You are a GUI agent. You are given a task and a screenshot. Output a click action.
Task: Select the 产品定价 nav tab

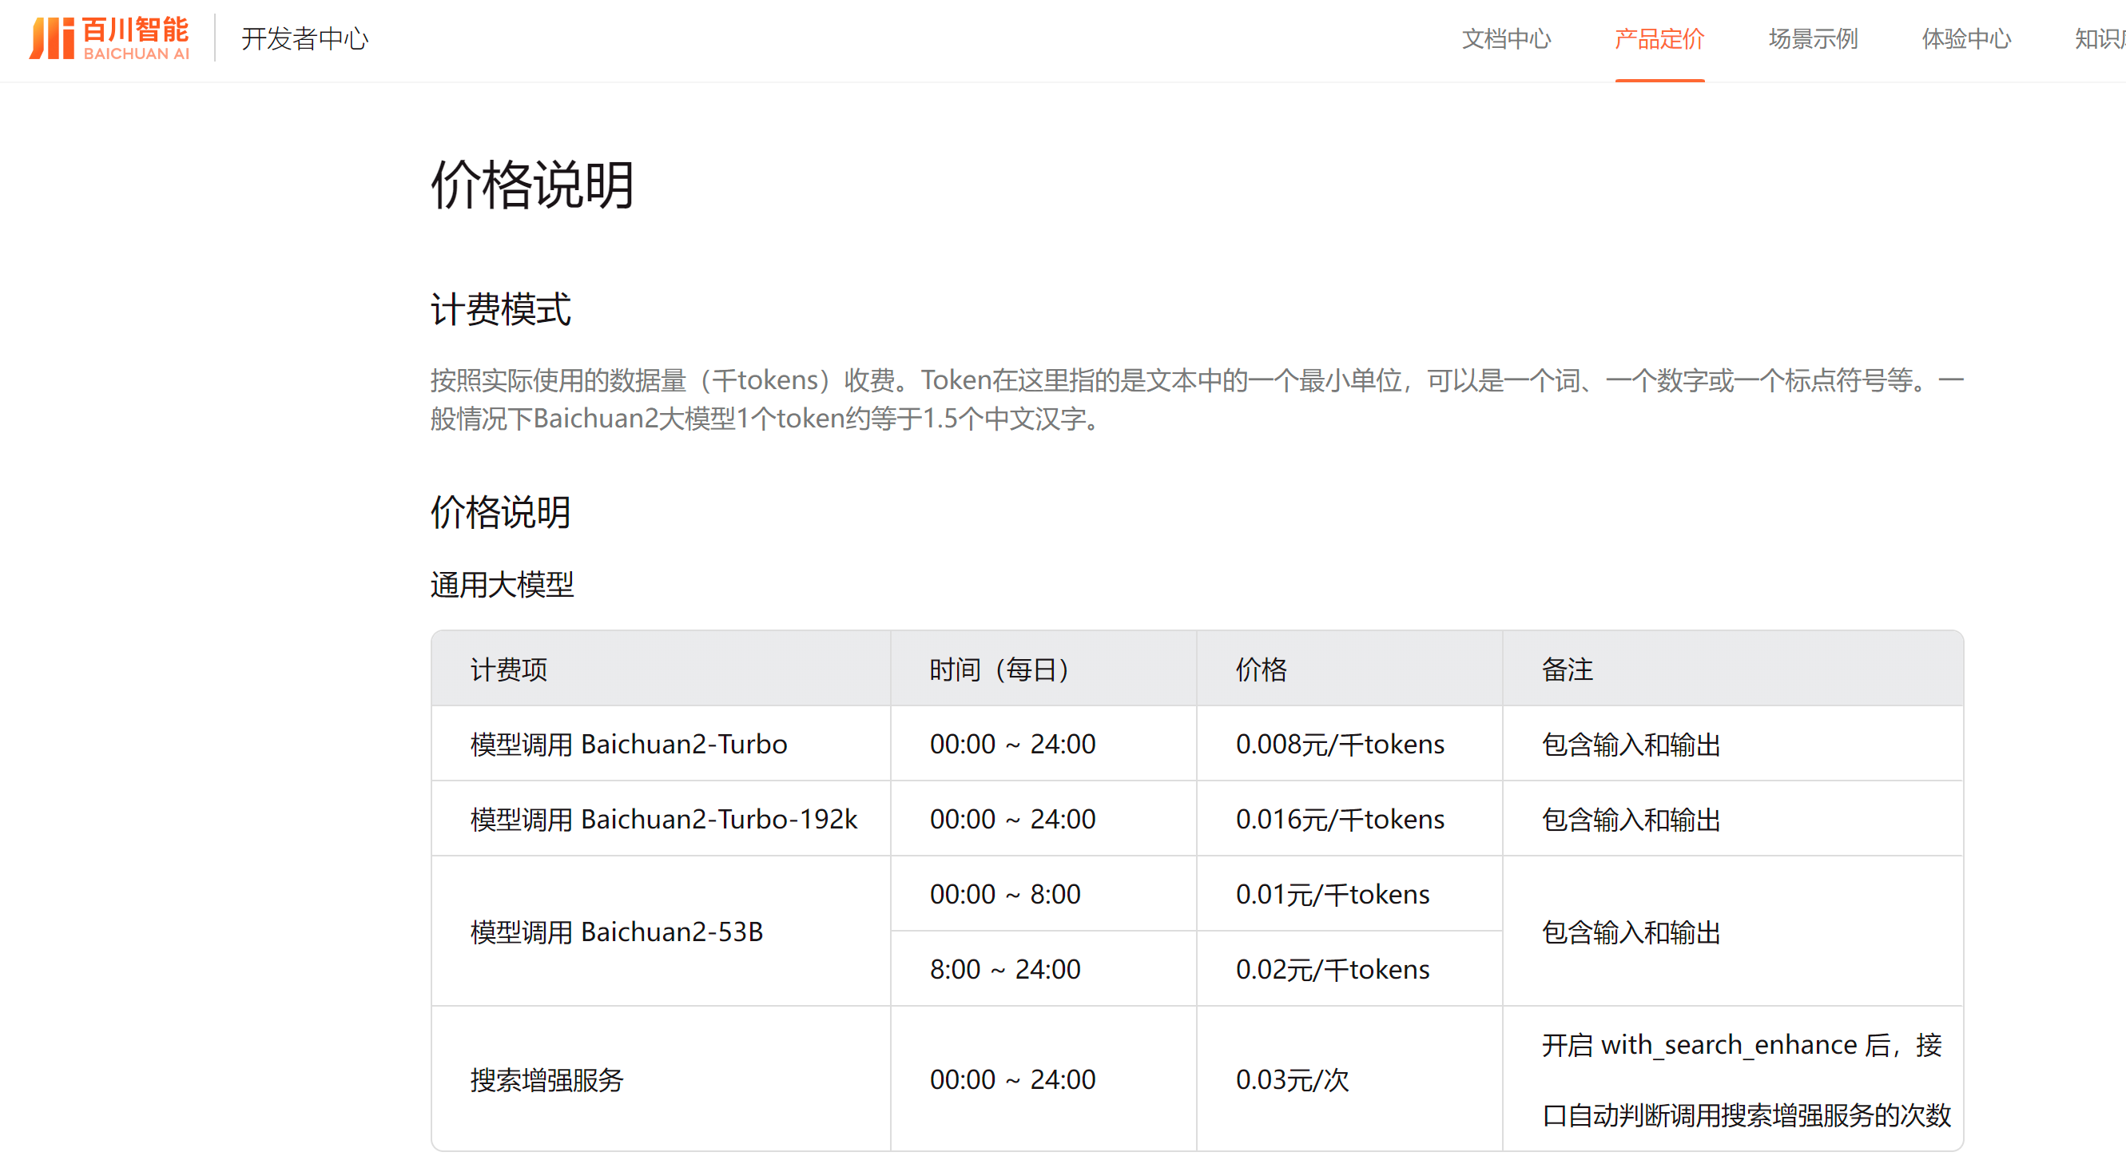point(1659,39)
